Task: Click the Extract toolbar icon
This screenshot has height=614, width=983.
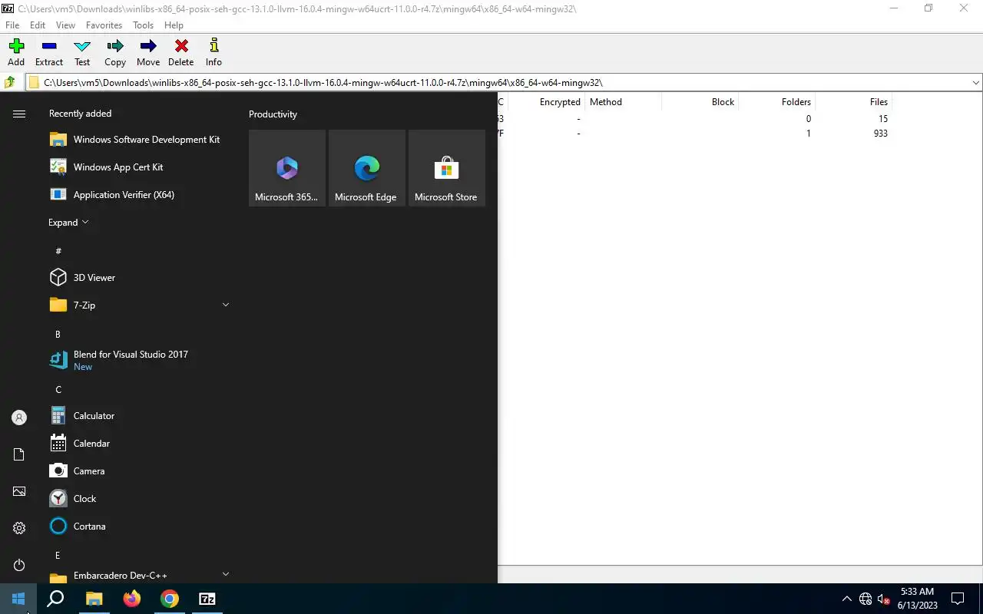Action: [49, 53]
